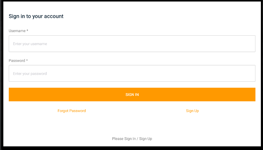This screenshot has width=263, height=150.
Task: Click the word "account" in the heading
Action: 54,16
